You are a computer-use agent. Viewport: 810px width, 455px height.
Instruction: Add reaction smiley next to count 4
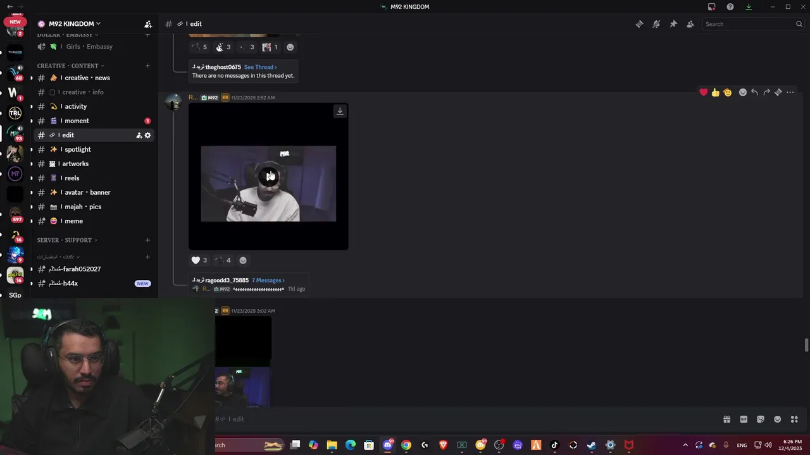(x=243, y=260)
